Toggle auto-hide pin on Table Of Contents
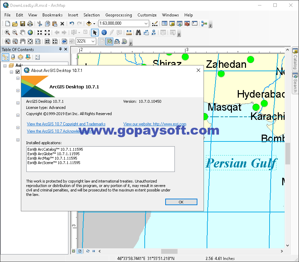The width and height of the screenshot is (299, 262). [x=60, y=49]
